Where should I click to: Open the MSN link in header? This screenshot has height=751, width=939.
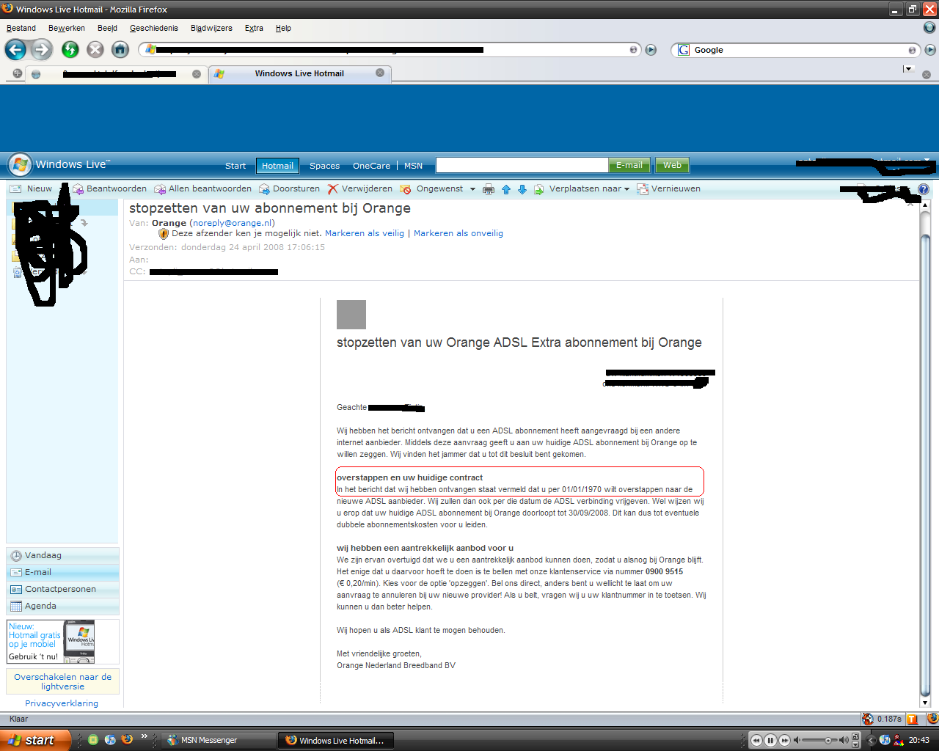[413, 166]
